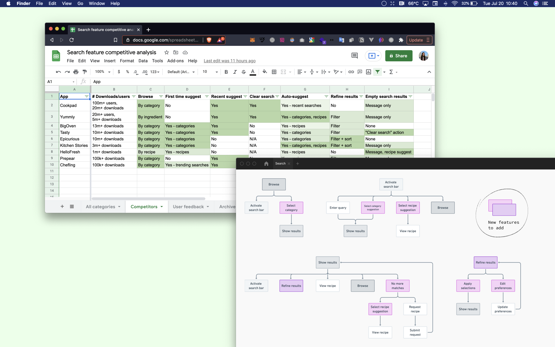Open text rotation dropdown
This screenshot has height=347, width=555.
[x=338, y=72]
